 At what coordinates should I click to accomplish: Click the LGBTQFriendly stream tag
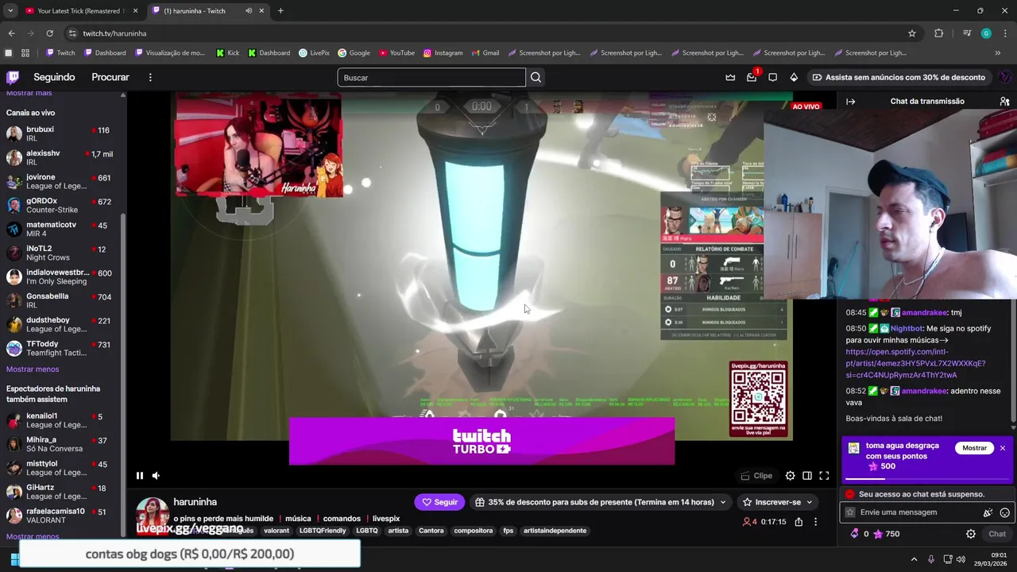[323, 531]
